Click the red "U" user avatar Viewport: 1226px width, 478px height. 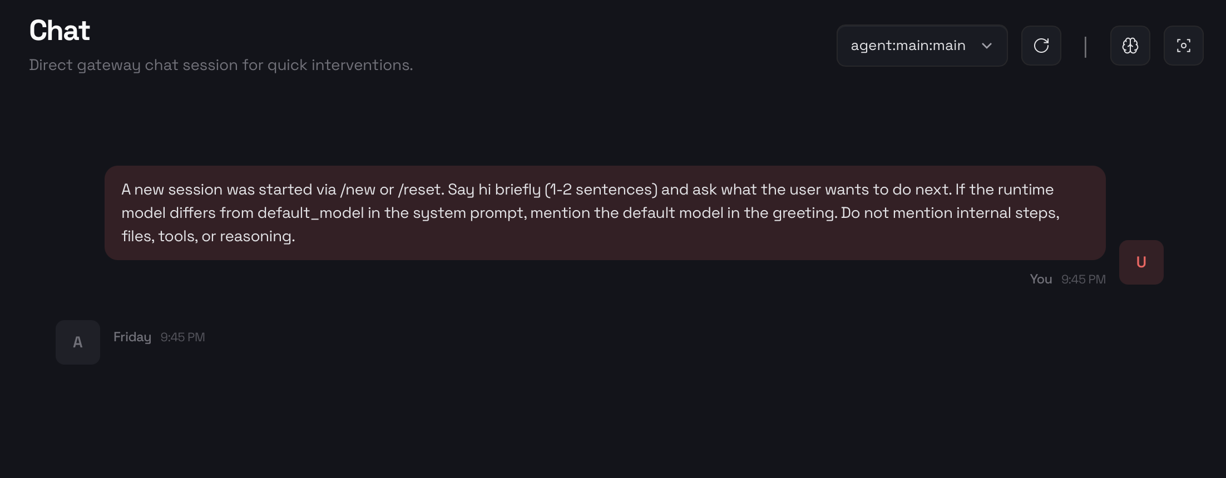point(1141,262)
